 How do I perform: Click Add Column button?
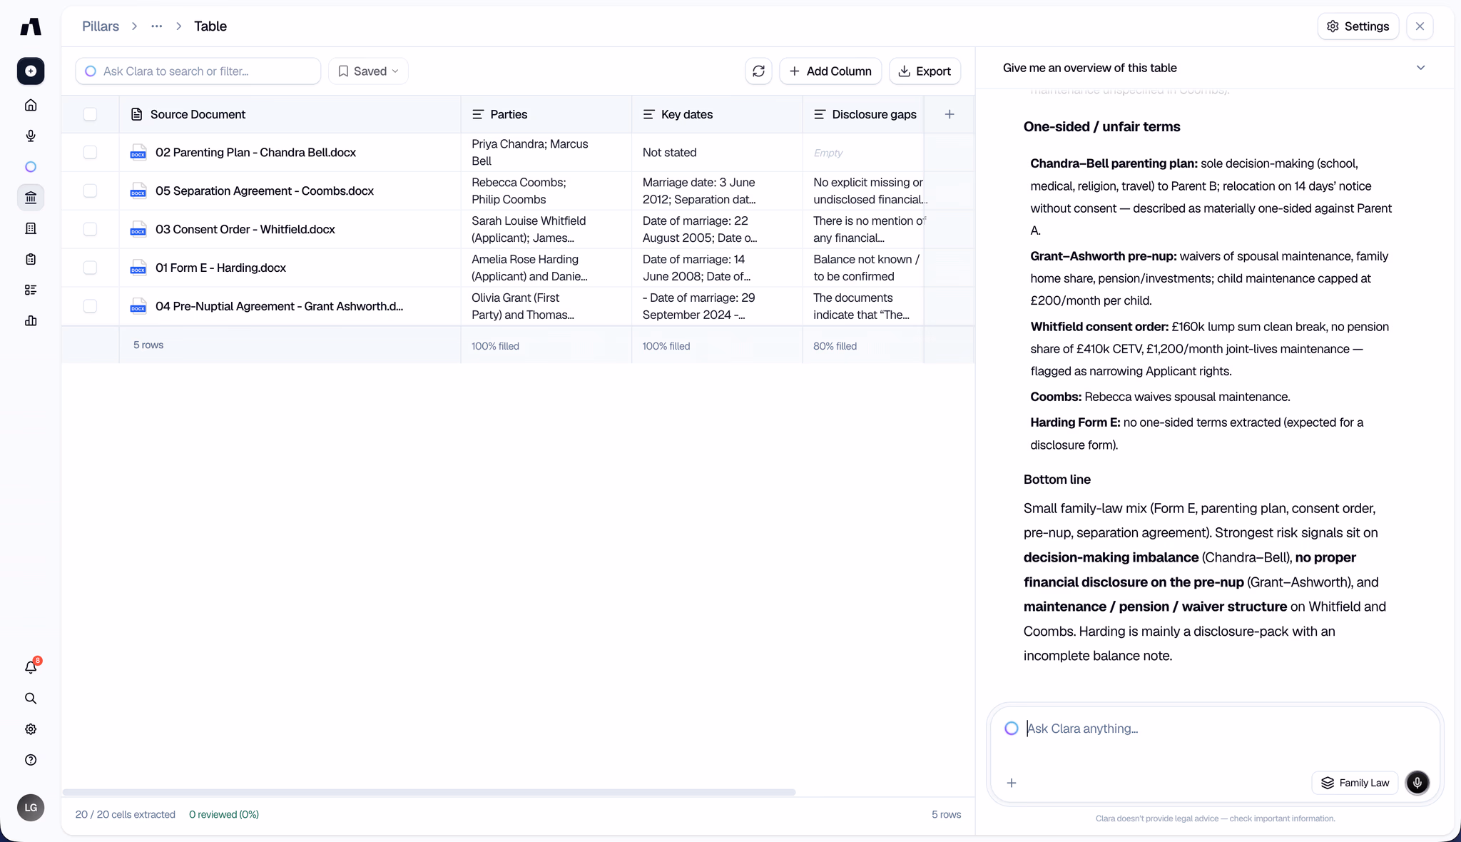pos(830,71)
